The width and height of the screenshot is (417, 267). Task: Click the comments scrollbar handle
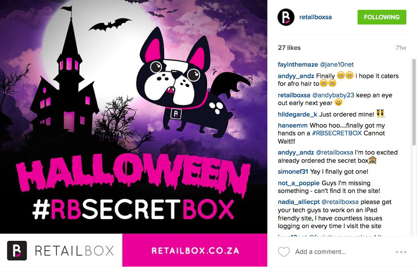(414, 102)
